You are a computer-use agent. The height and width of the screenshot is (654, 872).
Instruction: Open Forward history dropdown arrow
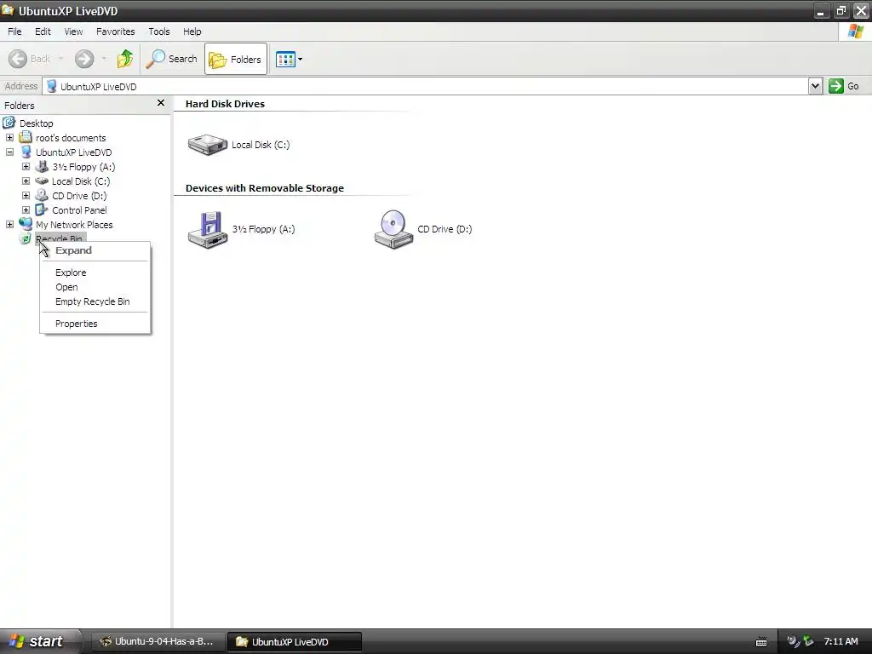[105, 59]
